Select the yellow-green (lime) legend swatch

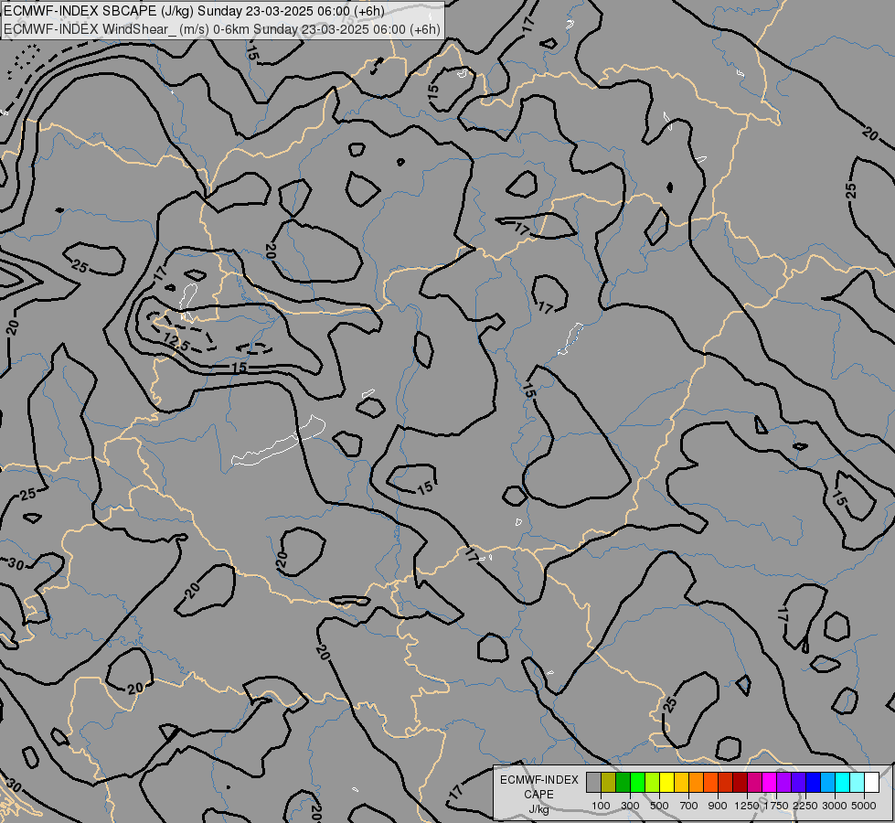(x=653, y=782)
